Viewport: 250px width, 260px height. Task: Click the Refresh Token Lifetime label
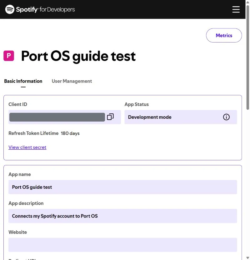coord(33,133)
